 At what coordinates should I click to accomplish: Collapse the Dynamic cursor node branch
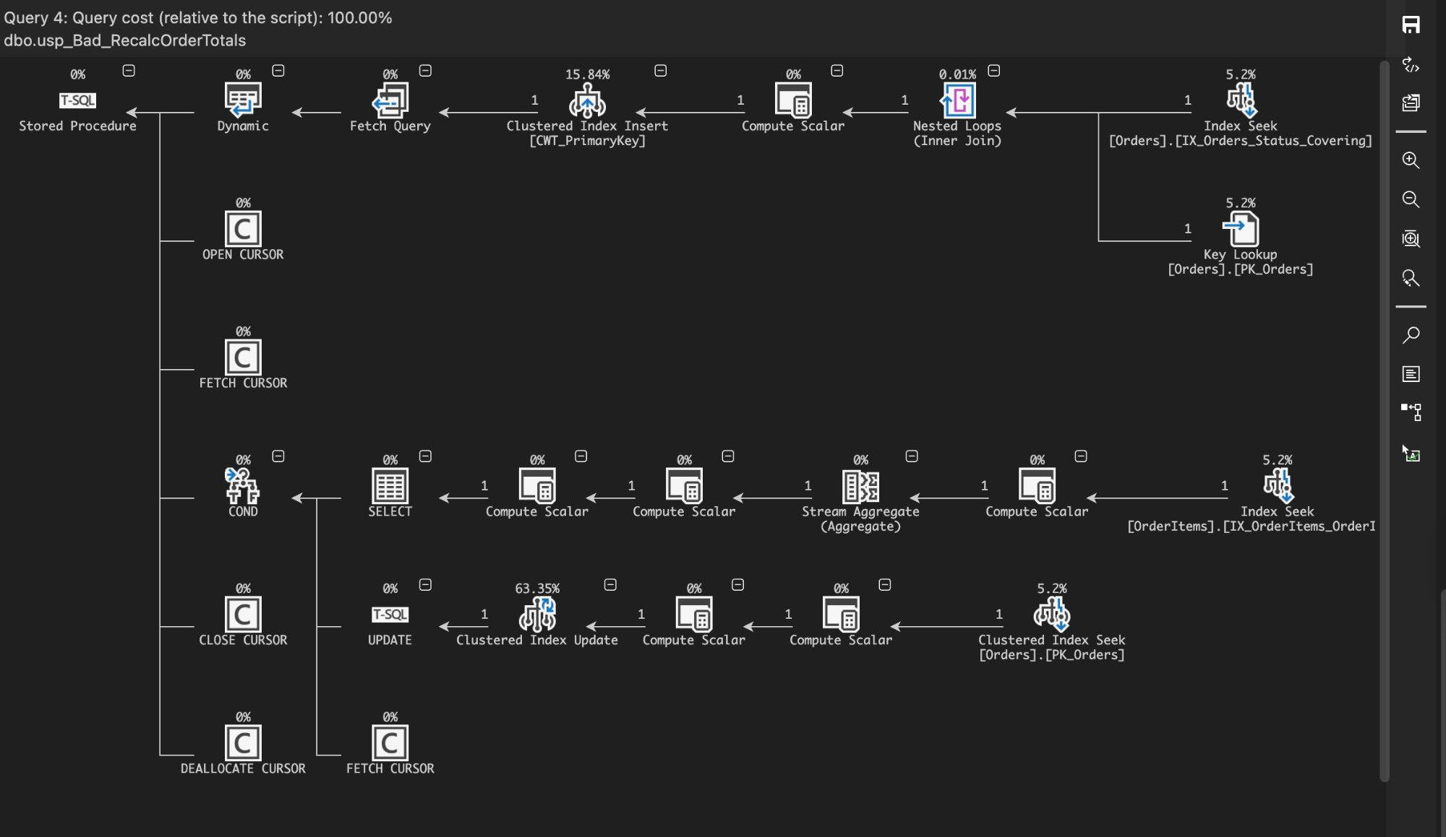279,70
